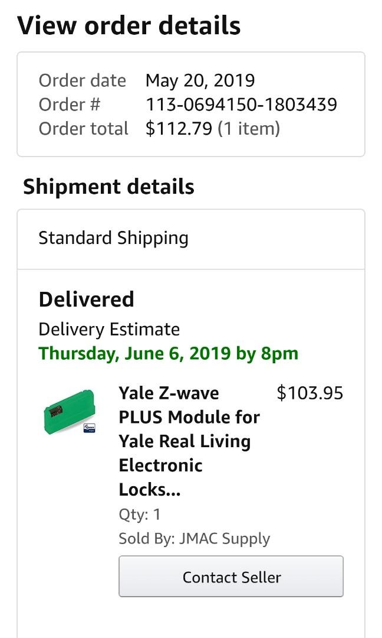The width and height of the screenshot is (382, 638).
Task: Click the Order total label
Action: pos(83,129)
